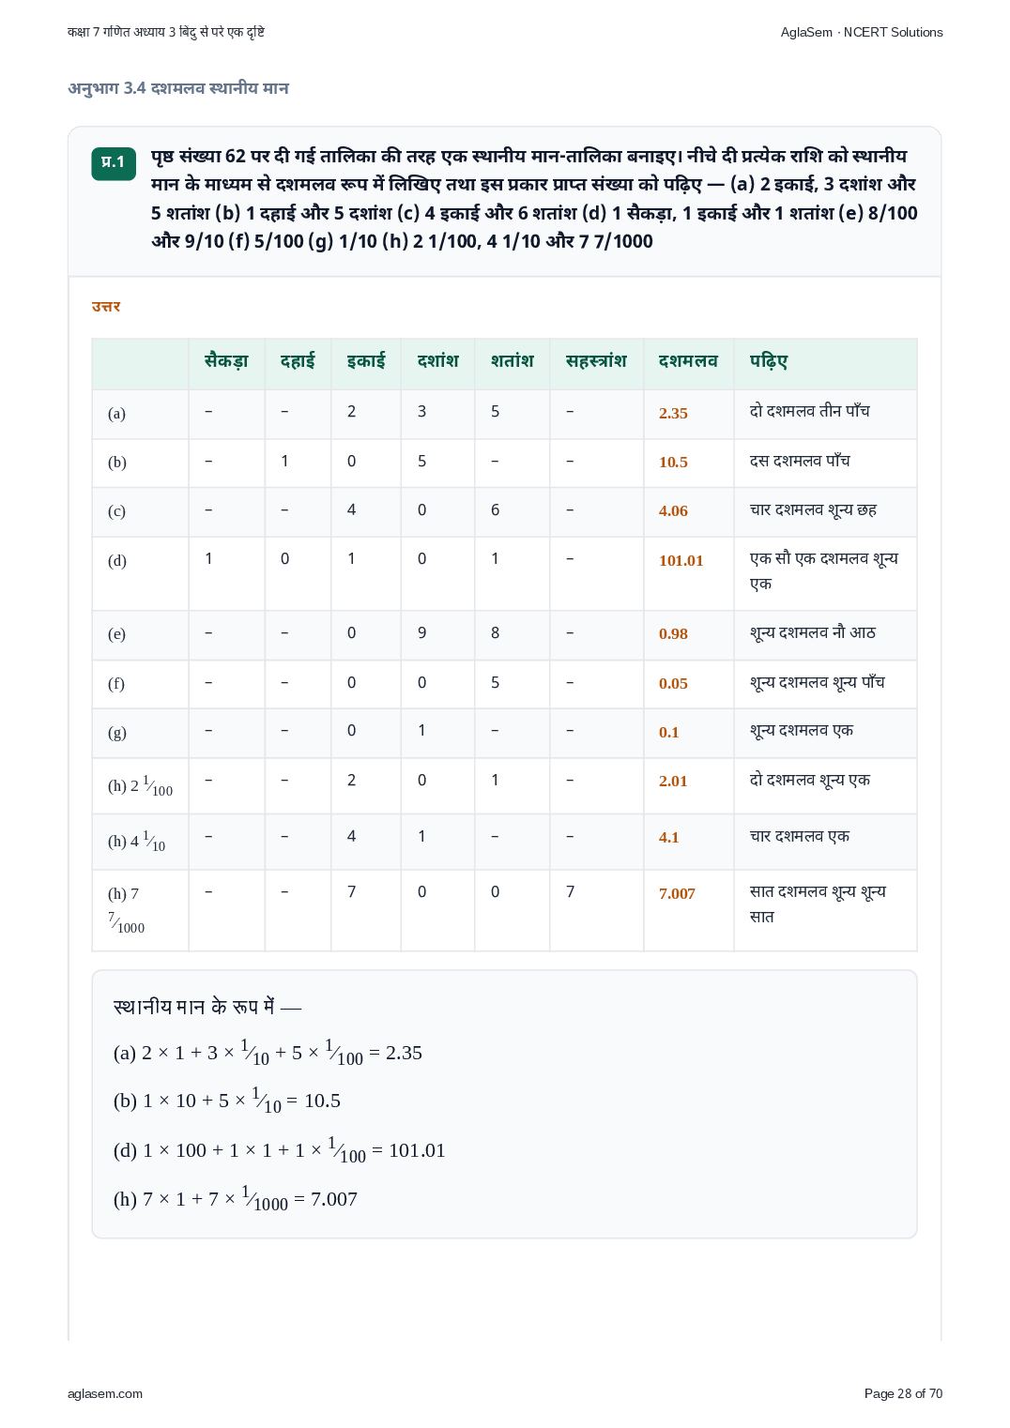The height and width of the screenshot is (1428, 1010).
Task: Click the equation (d) equal to 101.01
Action: pyautogui.click(x=279, y=1151)
